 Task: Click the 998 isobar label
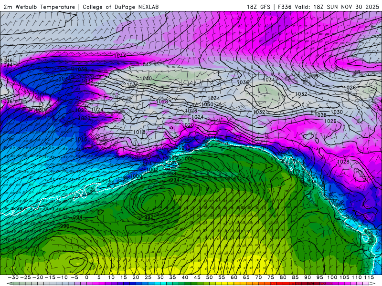[171, 174]
